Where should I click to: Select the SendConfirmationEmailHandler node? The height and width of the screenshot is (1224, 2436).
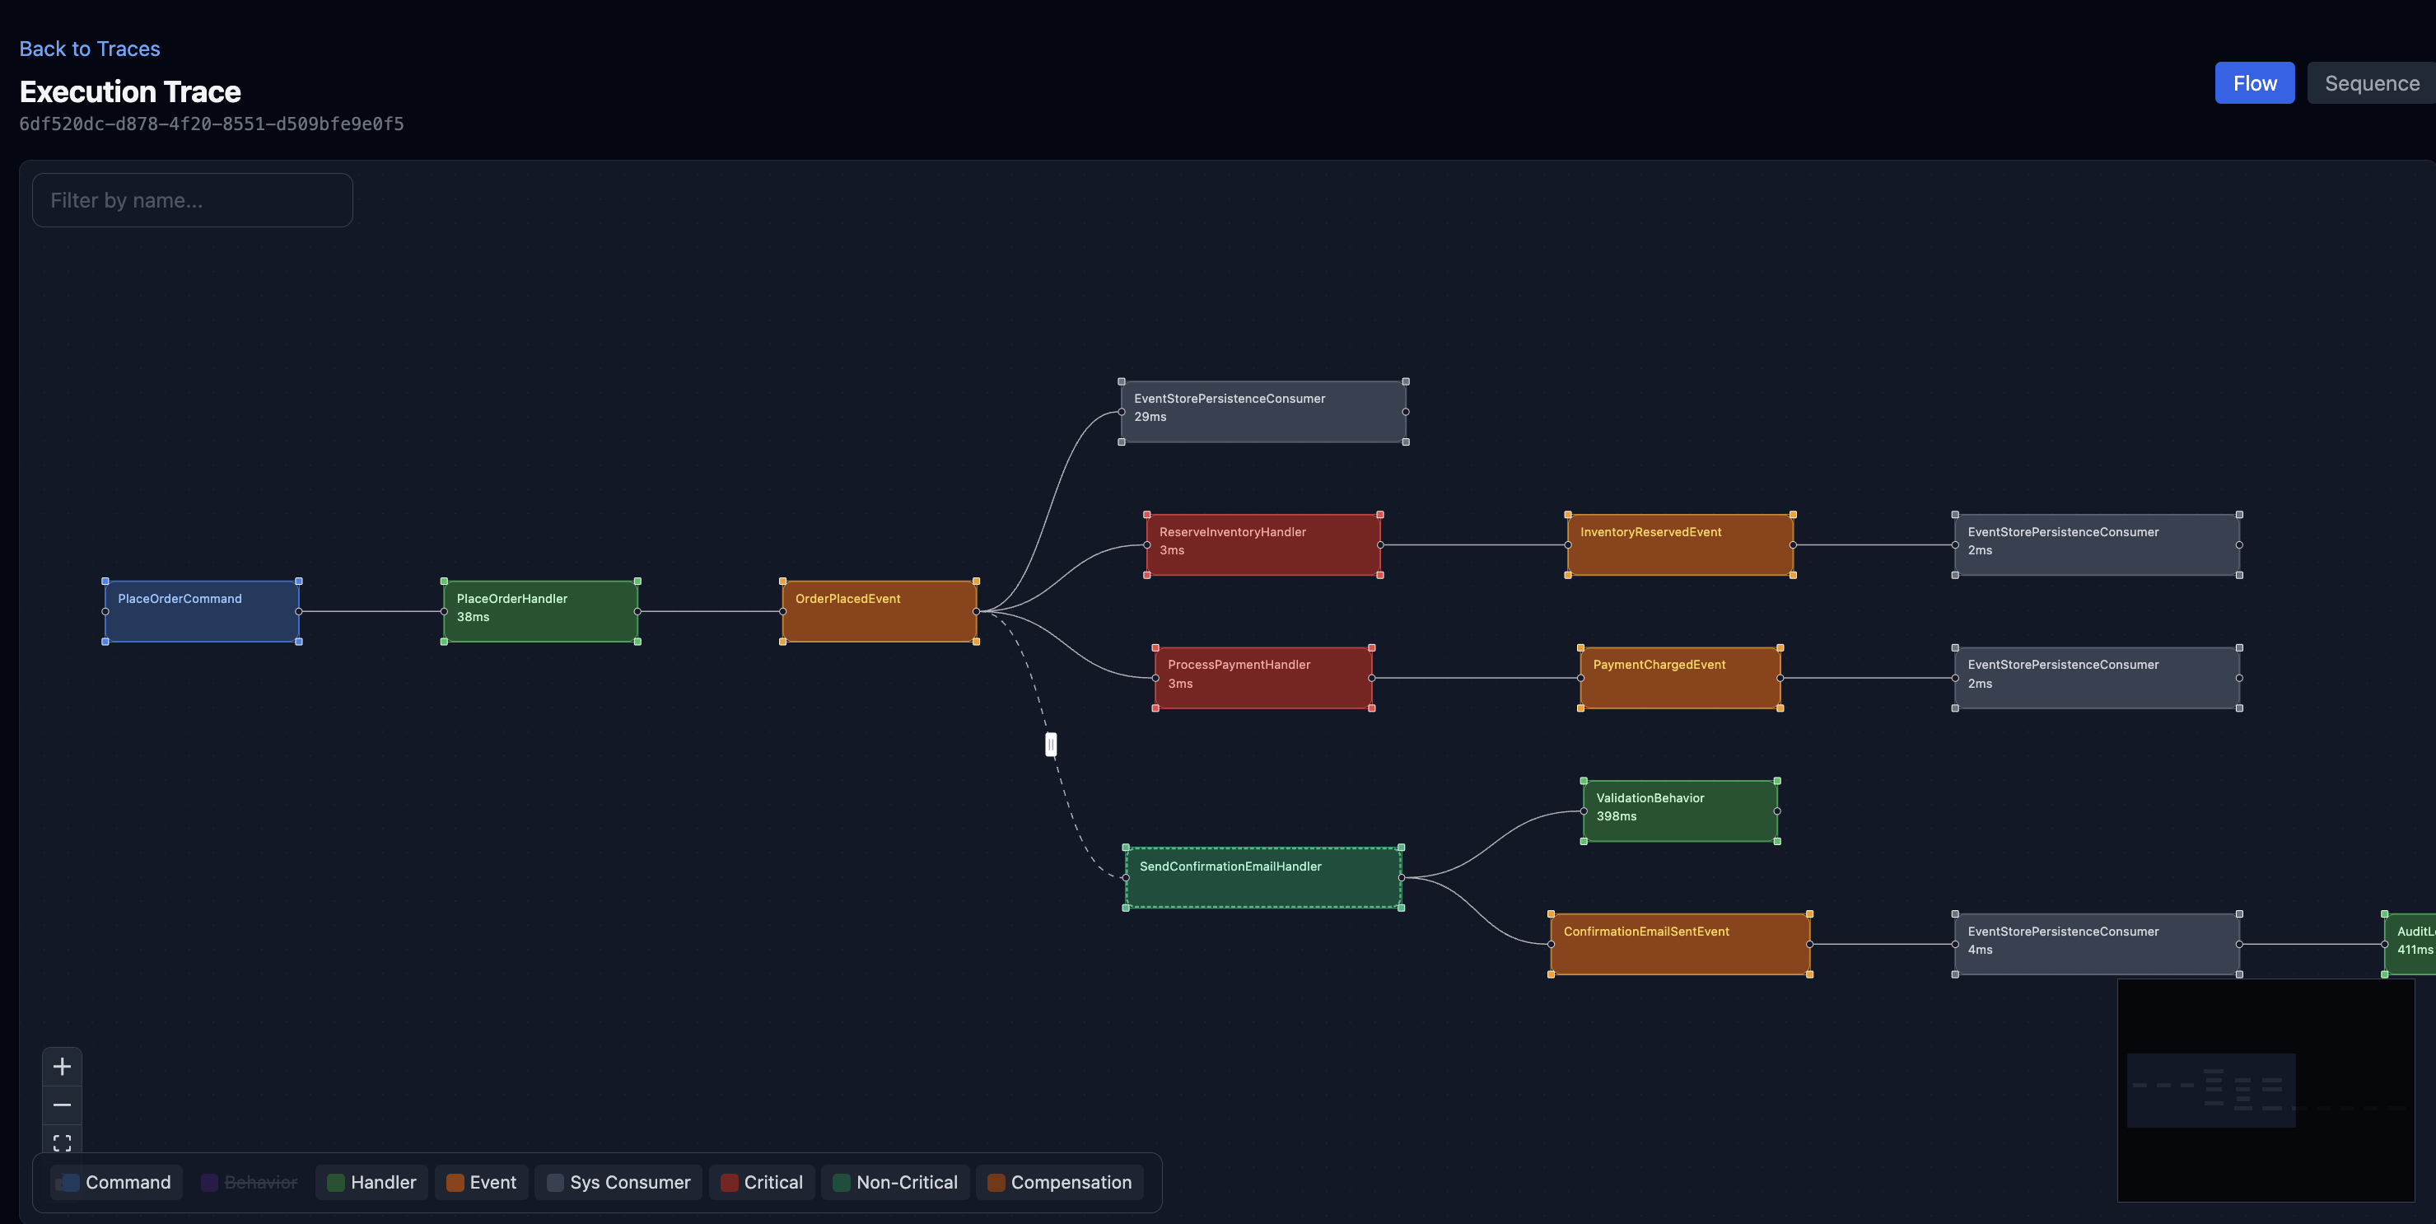[1263, 878]
